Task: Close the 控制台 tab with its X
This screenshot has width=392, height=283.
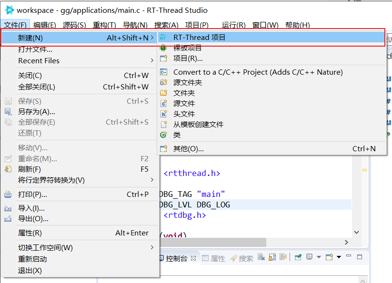Action: pos(193,258)
